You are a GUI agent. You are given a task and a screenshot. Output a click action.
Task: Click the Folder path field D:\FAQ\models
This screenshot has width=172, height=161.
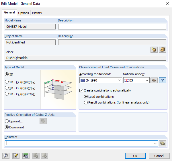[85, 58]
